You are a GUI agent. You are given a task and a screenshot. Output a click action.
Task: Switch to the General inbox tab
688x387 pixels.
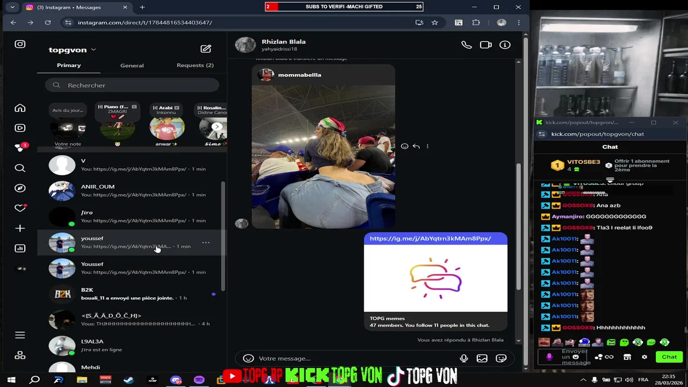tap(132, 66)
